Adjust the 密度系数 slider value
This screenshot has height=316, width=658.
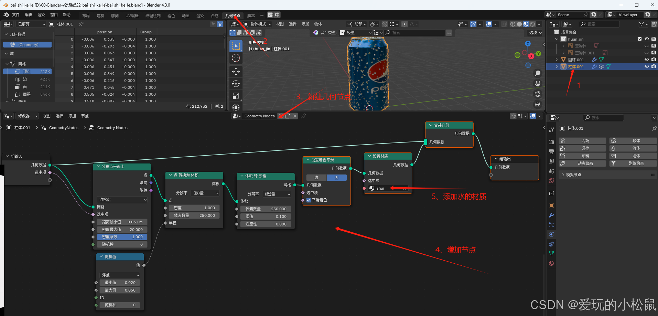coord(122,237)
